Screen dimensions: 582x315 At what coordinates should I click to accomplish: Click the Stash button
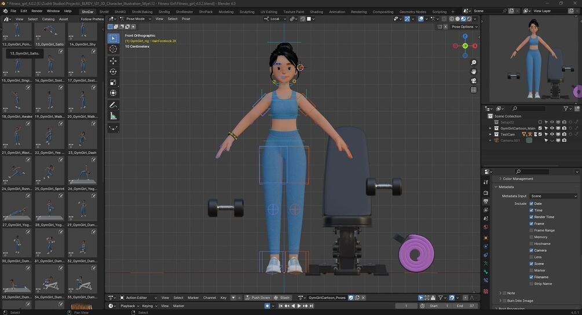pos(281,298)
